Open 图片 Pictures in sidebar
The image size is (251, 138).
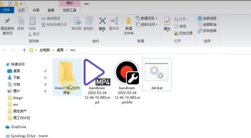pyautogui.click(x=14, y=91)
